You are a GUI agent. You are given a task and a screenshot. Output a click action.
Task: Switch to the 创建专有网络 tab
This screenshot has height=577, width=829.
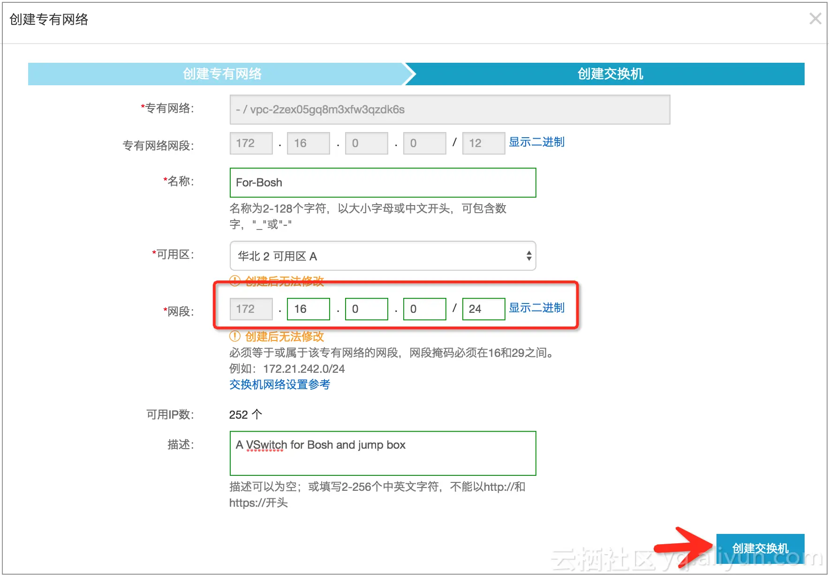coord(222,74)
